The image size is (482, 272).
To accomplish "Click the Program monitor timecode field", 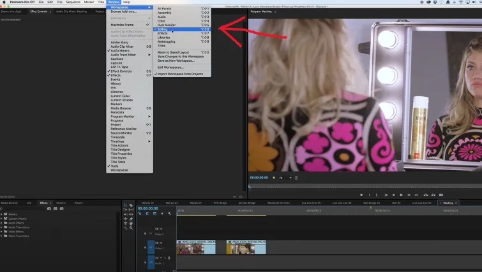I will 259,178.
